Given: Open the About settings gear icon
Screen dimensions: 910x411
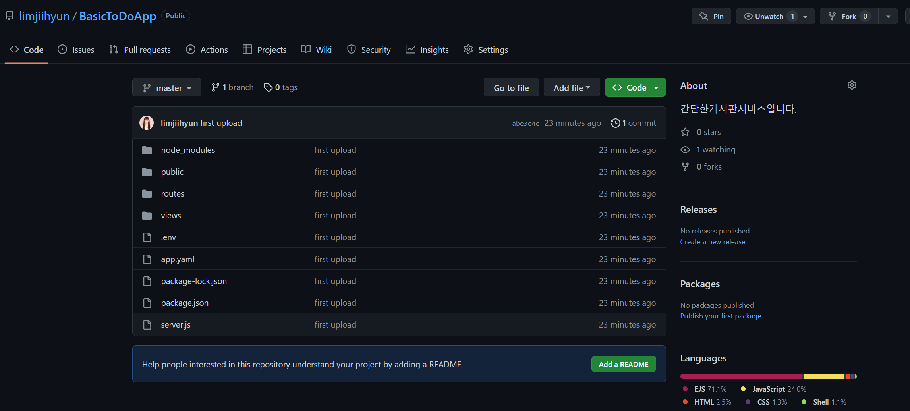Looking at the screenshot, I should coord(852,85).
